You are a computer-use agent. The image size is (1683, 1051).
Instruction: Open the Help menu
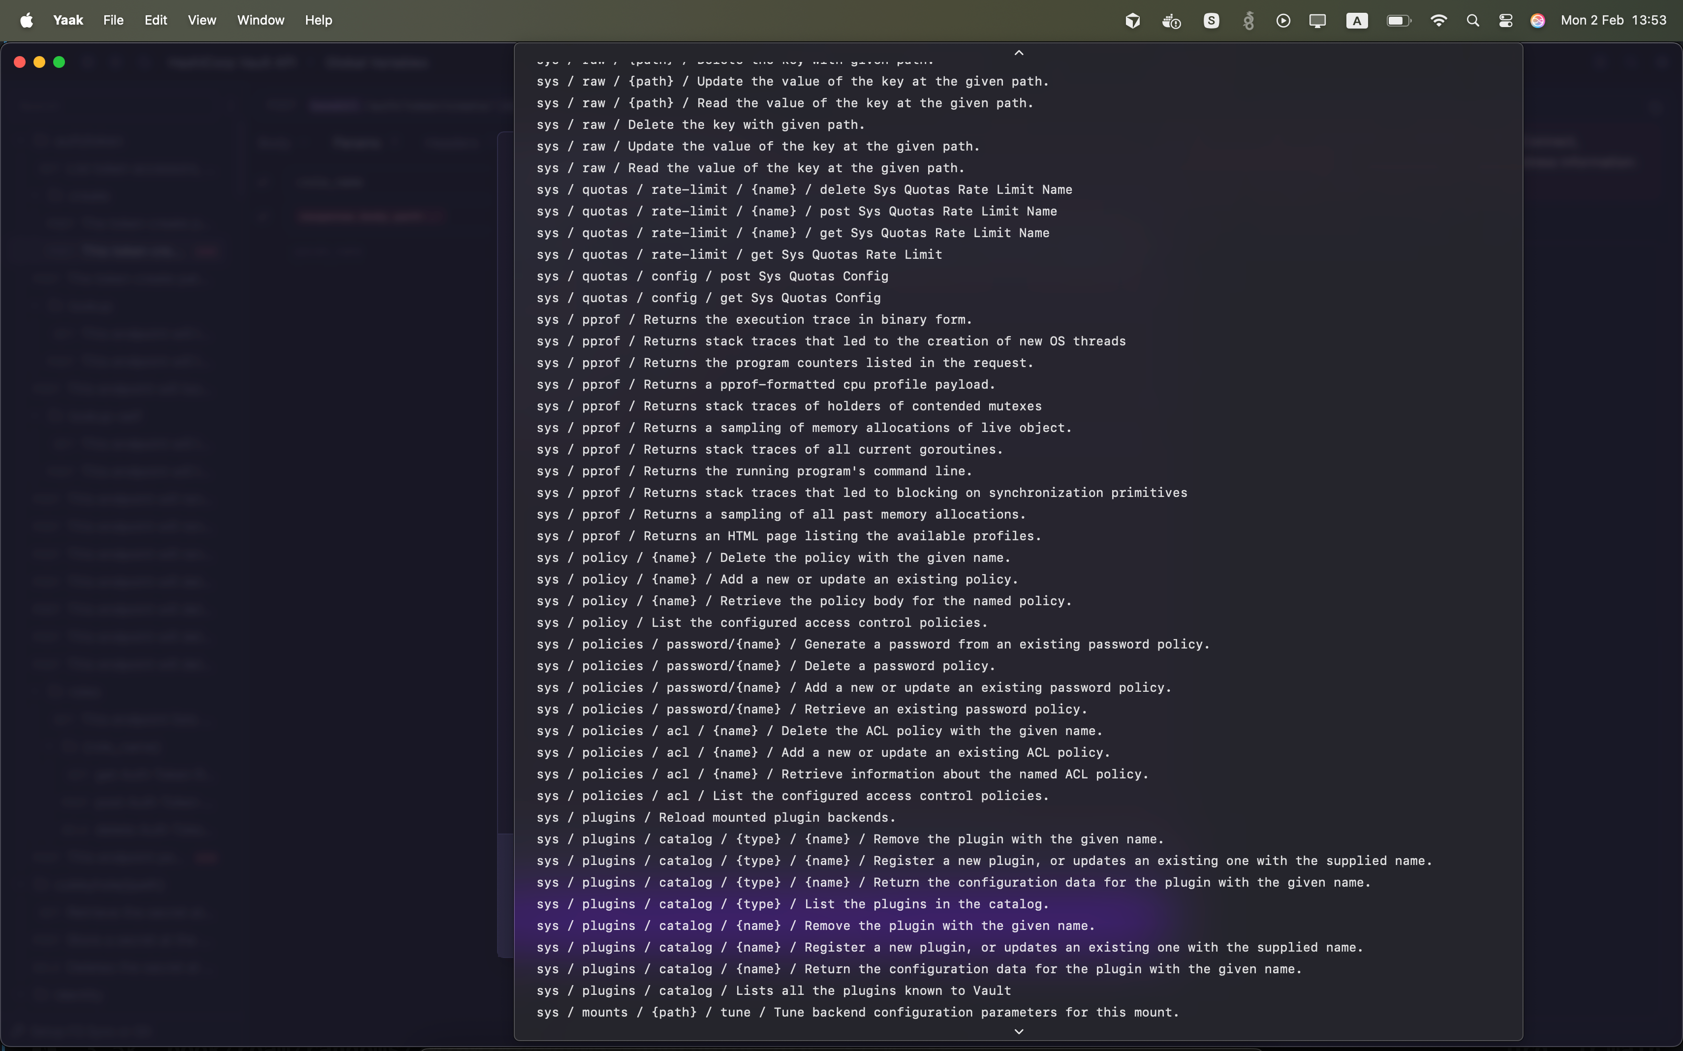tap(318, 20)
